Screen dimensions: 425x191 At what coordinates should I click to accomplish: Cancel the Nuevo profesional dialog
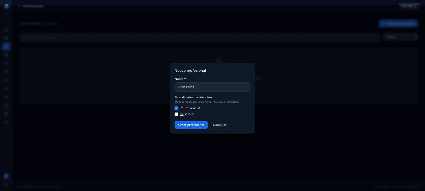(220, 125)
